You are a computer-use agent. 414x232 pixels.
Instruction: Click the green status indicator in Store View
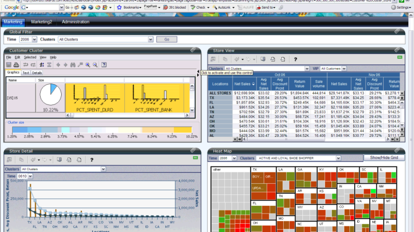click(399, 57)
